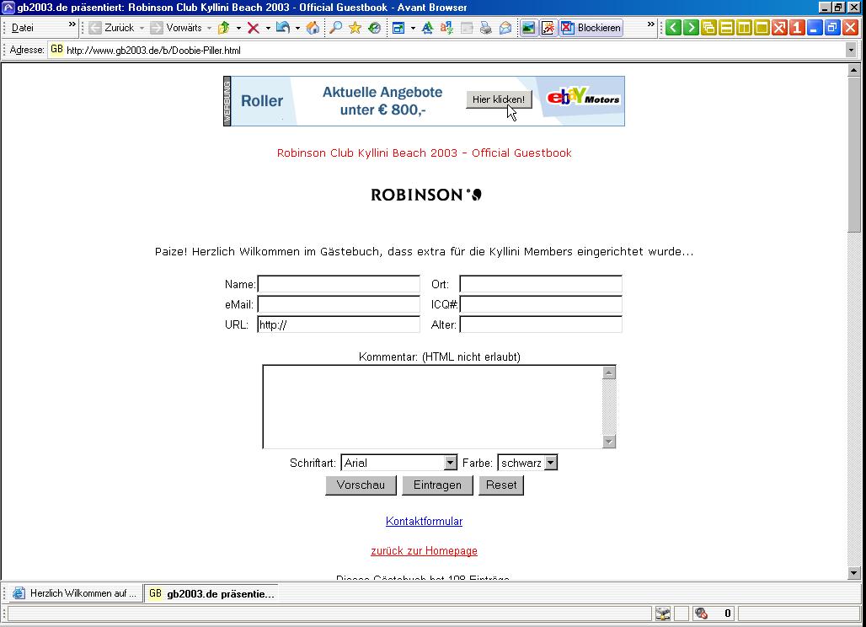Click the blue undo/reload arrow icon
Viewport: 866px width, 627px height.
283,28
